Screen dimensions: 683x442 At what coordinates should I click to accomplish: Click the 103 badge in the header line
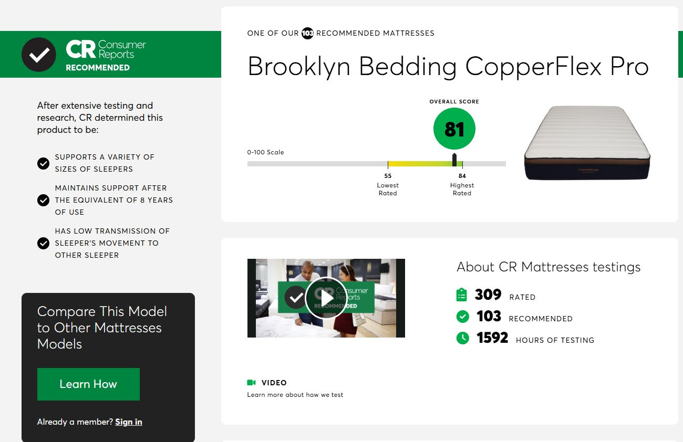(x=307, y=33)
